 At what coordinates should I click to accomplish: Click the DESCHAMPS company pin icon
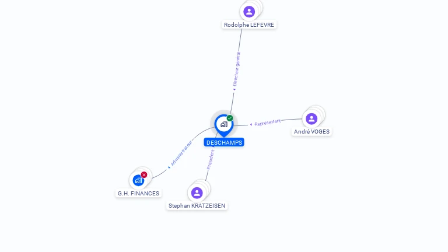[x=224, y=125]
